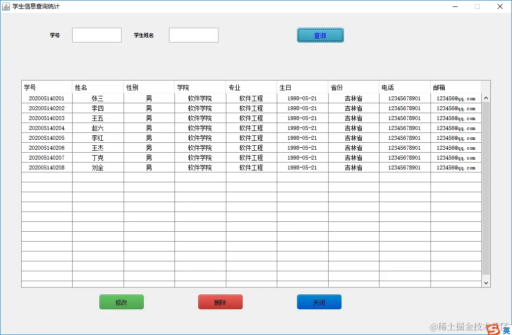
Task: Click phone 12345678901 in 王杰's row
Action: coord(405,148)
